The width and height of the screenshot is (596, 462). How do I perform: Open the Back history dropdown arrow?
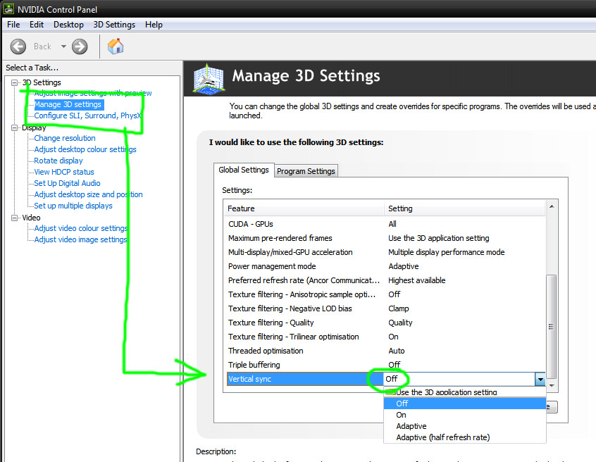(63, 46)
